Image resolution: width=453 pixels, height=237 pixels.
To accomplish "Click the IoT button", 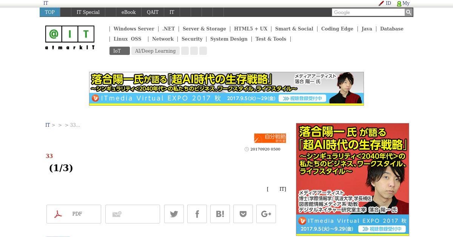I will tap(119, 51).
